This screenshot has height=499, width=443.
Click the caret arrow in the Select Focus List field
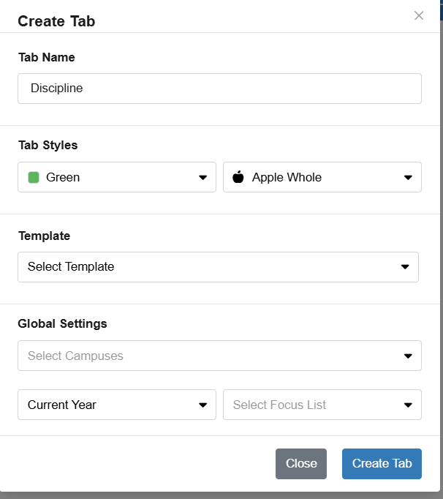click(408, 405)
